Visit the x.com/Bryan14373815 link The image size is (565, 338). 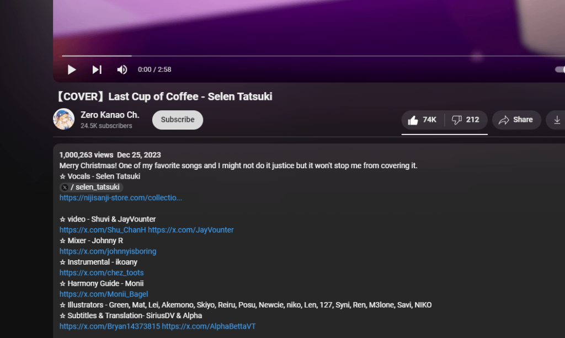pos(110,326)
